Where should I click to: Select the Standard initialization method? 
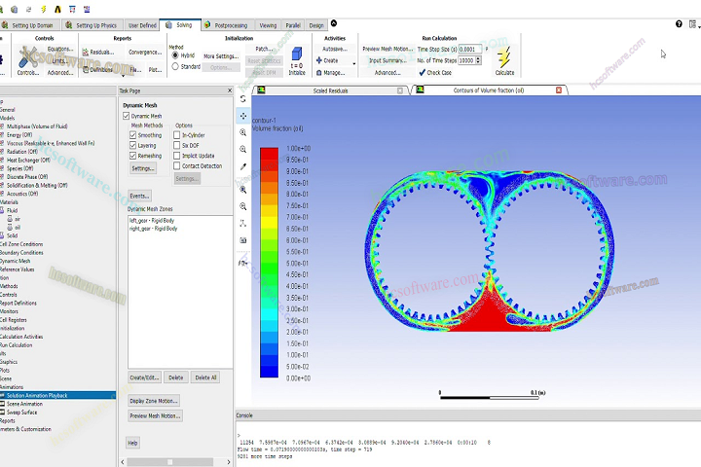pyautogui.click(x=175, y=66)
